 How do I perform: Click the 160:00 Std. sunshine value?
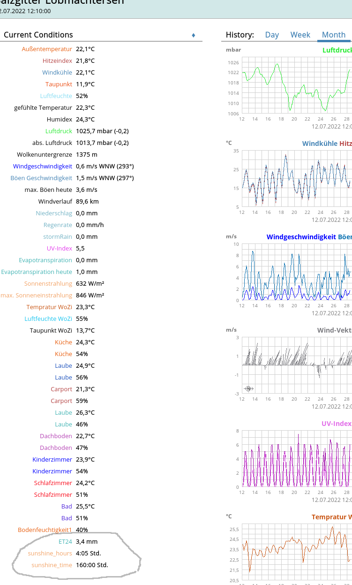point(92,565)
